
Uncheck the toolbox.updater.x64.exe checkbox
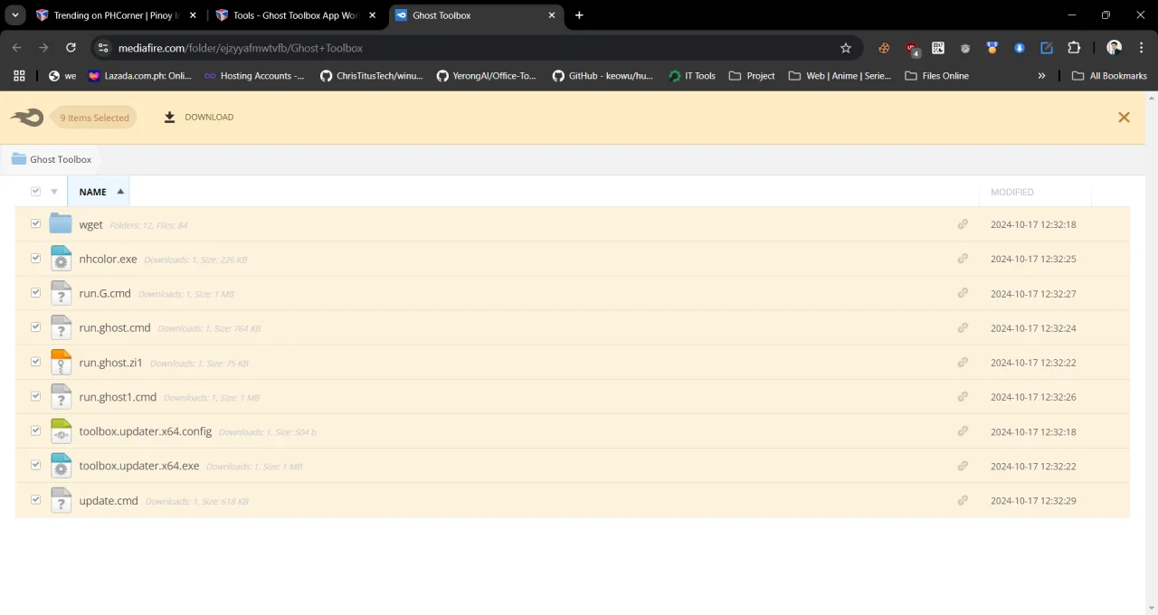(36, 465)
